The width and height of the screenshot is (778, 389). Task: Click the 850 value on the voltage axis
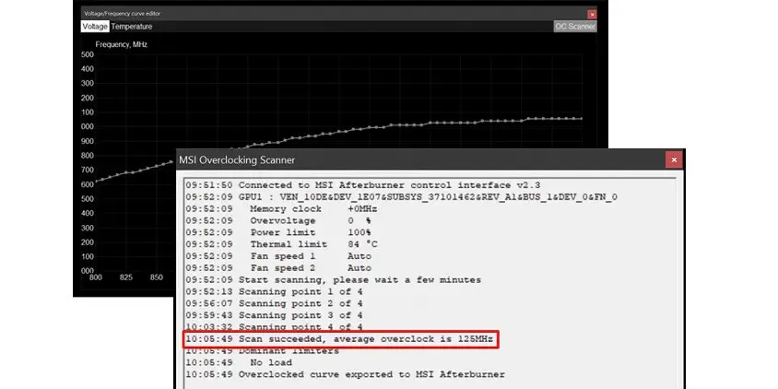pos(157,277)
